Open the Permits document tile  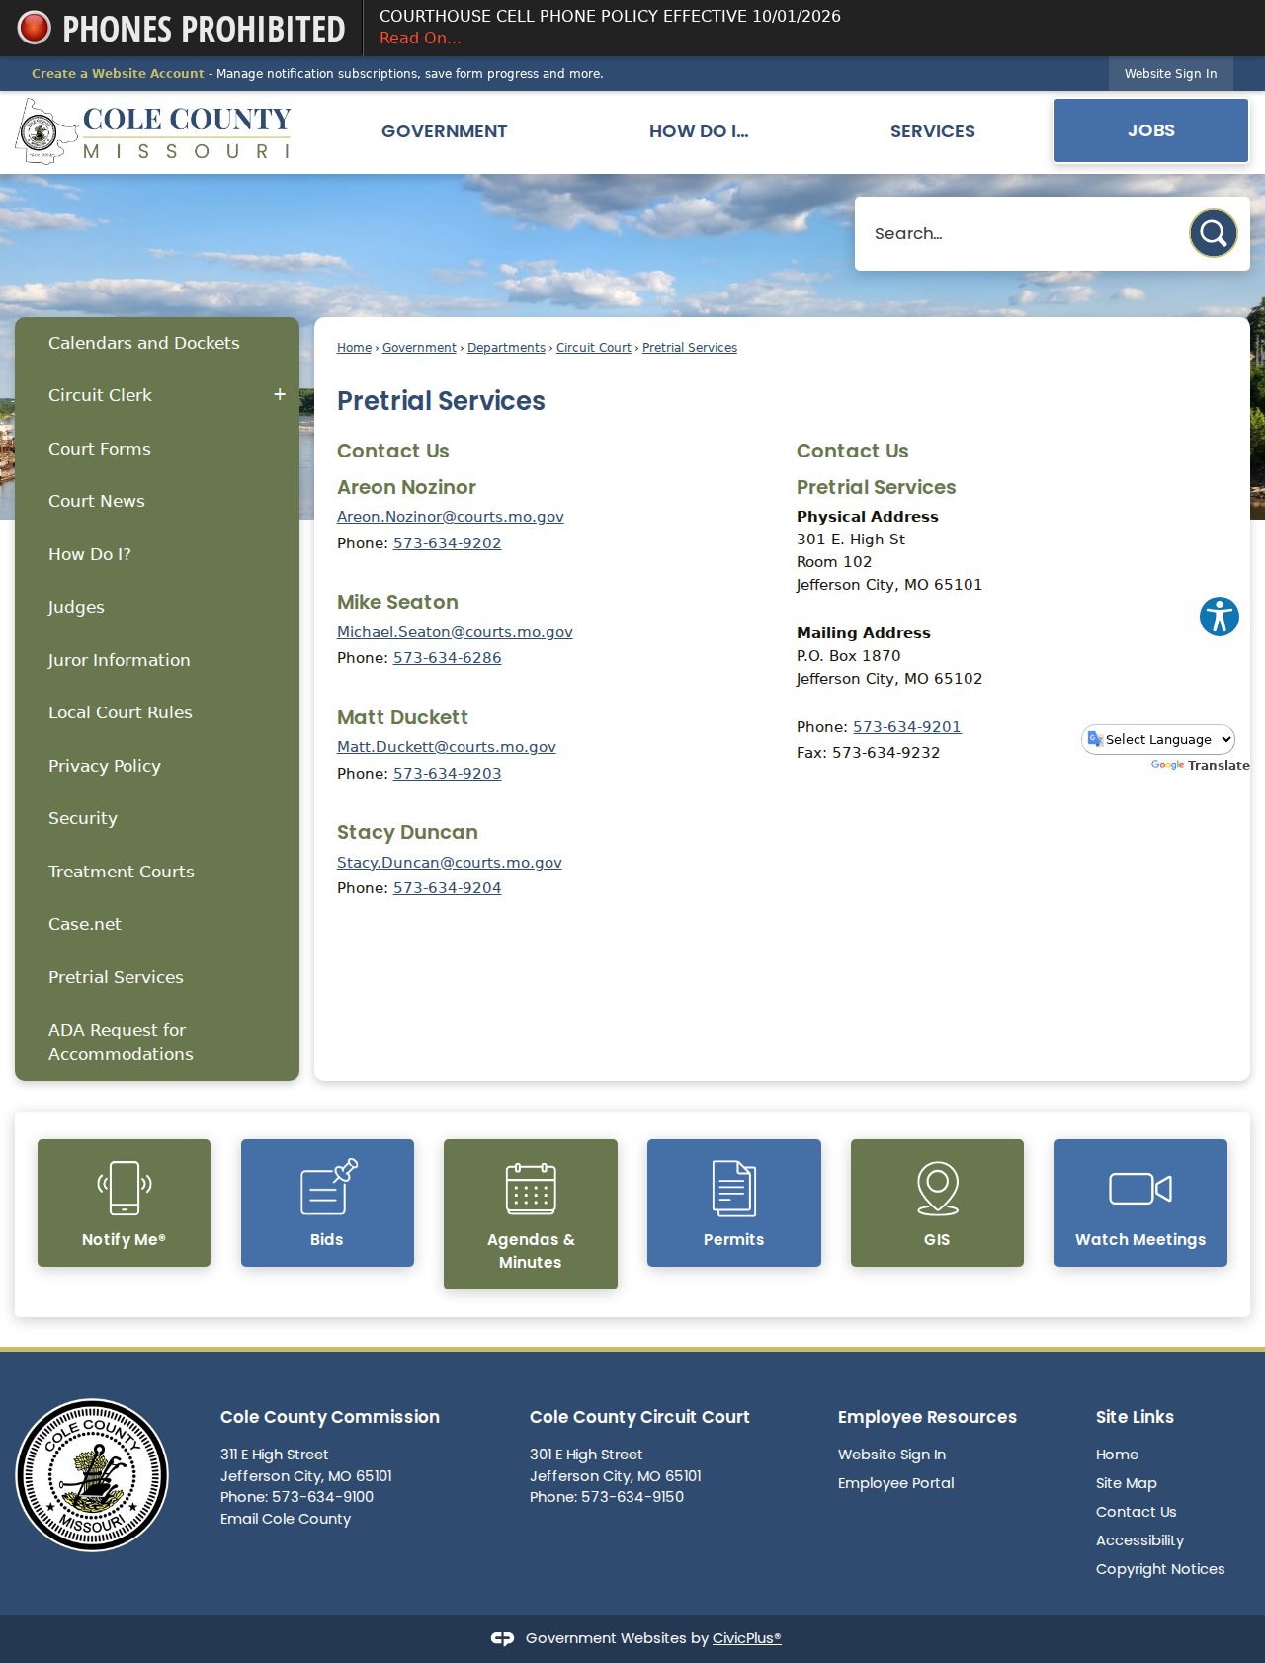point(734,1203)
